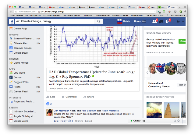The height and width of the screenshot is (136, 195).
Task: Click Robin profile flag picture
Action: pos(120,22)
